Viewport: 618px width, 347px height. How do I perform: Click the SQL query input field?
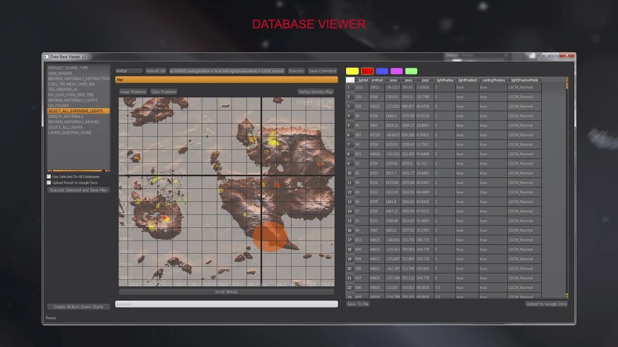(x=227, y=71)
